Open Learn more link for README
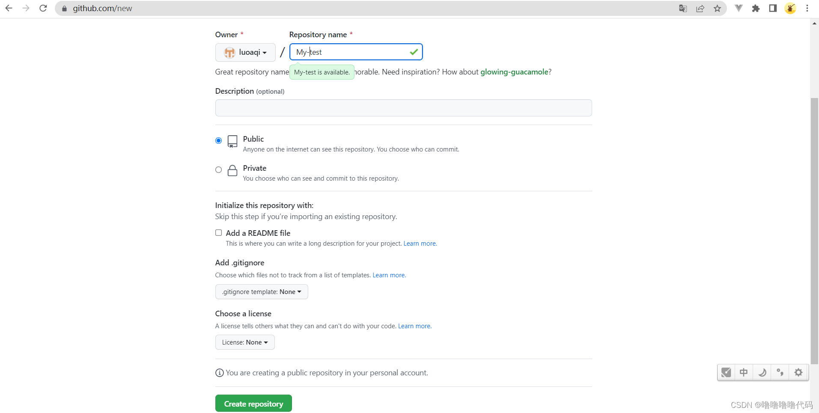819x413 pixels. 420,244
